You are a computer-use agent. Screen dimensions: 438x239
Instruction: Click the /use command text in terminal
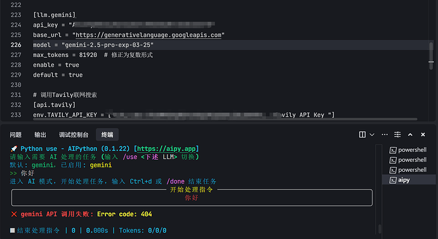point(130,157)
